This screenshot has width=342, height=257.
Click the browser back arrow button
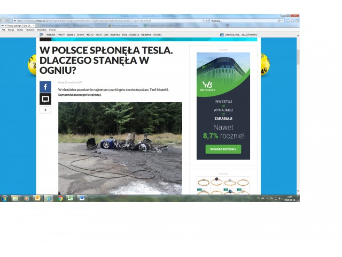point(4,20)
